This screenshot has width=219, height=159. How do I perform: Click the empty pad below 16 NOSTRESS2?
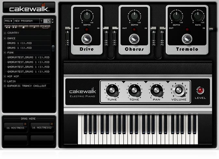pos(42,140)
